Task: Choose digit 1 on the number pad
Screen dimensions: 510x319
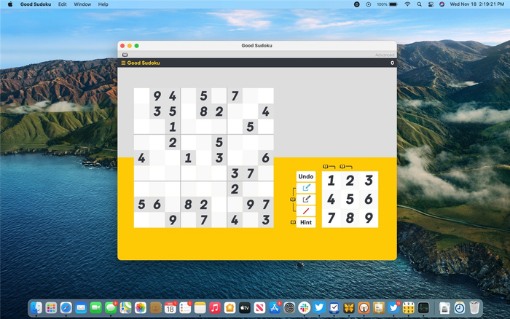Action: [x=331, y=181]
